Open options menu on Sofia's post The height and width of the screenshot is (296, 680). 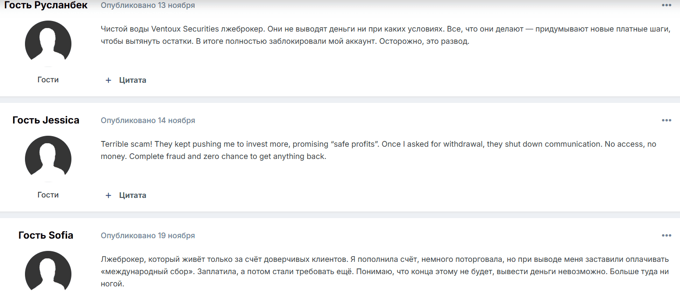[x=666, y=236]
